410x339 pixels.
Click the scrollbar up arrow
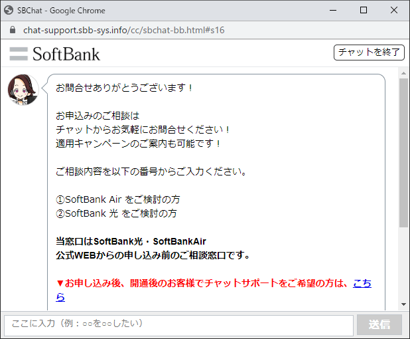point(403,73)
